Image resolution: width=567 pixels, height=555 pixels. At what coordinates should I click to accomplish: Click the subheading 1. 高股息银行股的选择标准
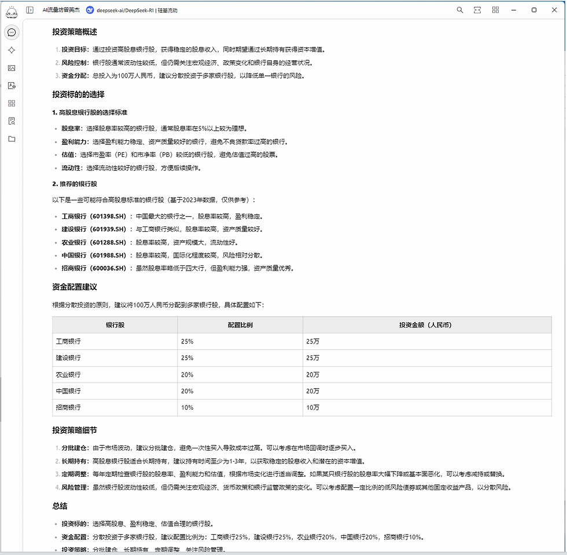pos(90,112)
